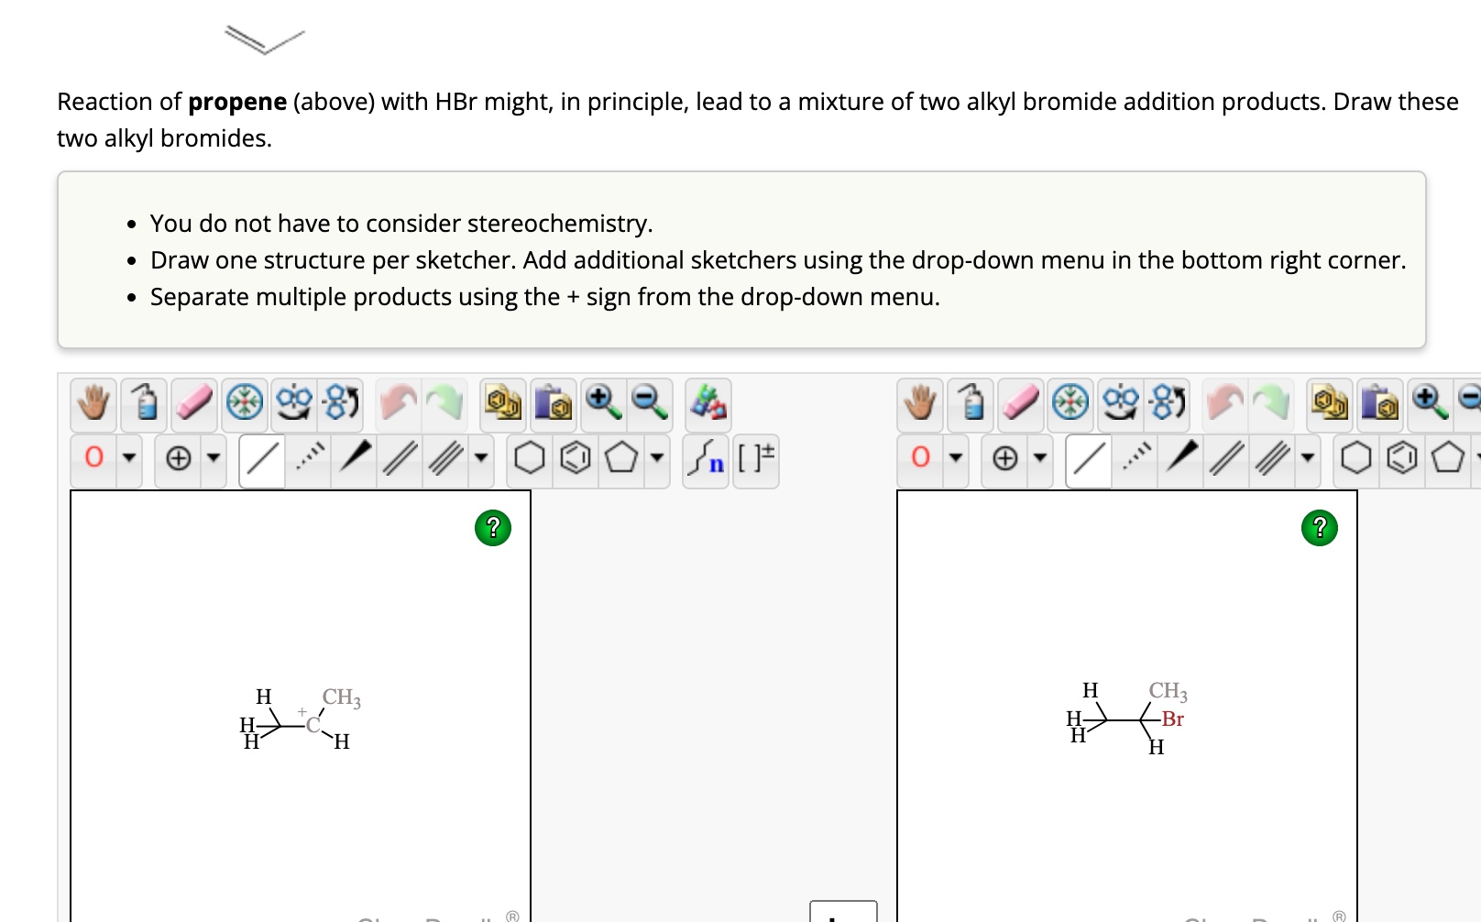Select the benzene ring template
Screen dimensions: 1481x922
click(x=576, y=458)
